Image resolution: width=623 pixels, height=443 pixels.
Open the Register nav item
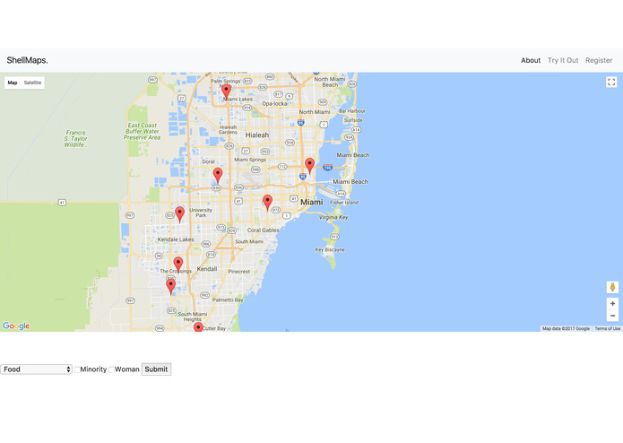click(x=599, y=60)
